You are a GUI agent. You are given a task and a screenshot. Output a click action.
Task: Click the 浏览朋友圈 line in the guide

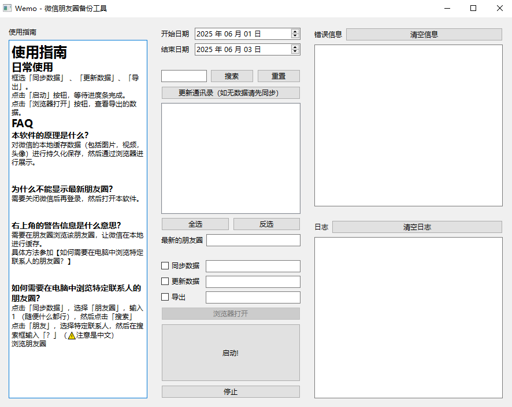29,344
